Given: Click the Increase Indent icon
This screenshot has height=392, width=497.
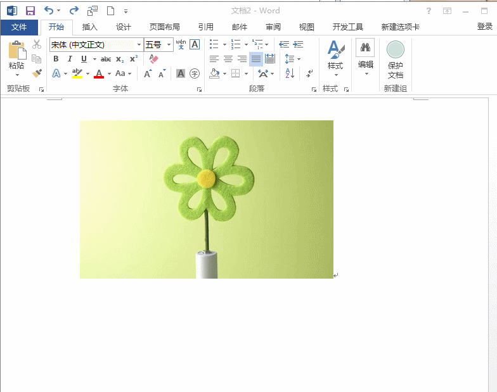Looking at the screenshot, I should 298,44.
